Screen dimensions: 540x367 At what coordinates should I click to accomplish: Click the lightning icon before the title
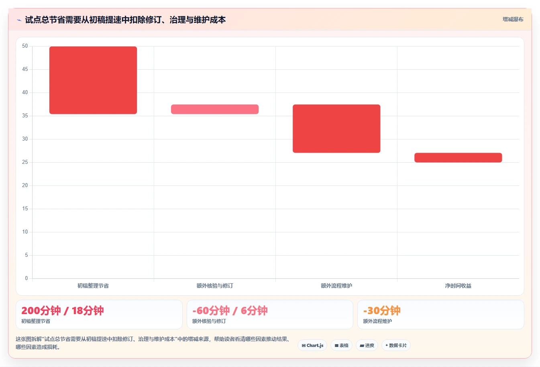coord(19,20)
